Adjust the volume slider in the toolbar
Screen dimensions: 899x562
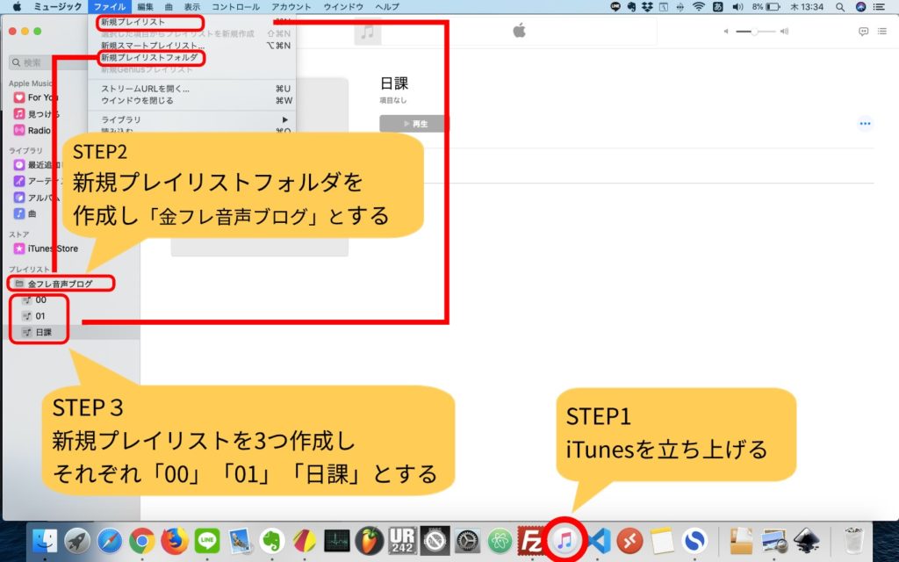[x=753, y=32]
